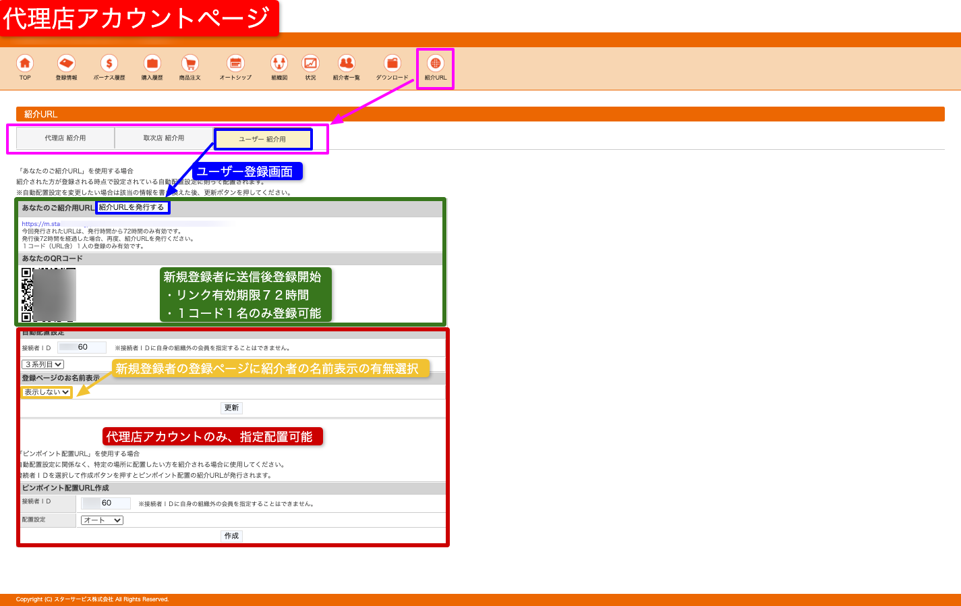Viewport: 961px width, 606px height.
Task: Expand the 3系列目 dropdown
Action: (43, 364)
